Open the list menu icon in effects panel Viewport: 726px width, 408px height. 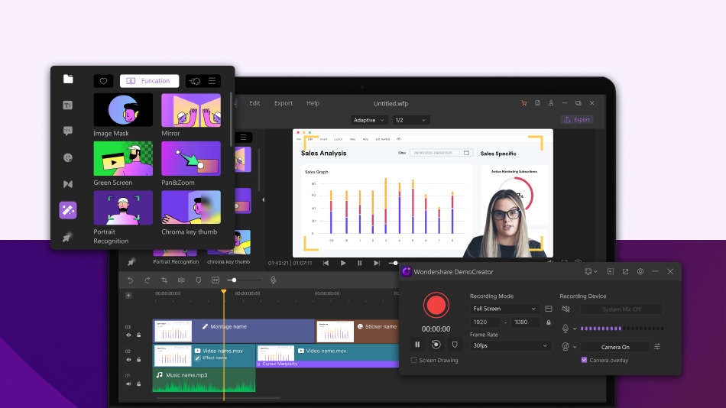212,81
